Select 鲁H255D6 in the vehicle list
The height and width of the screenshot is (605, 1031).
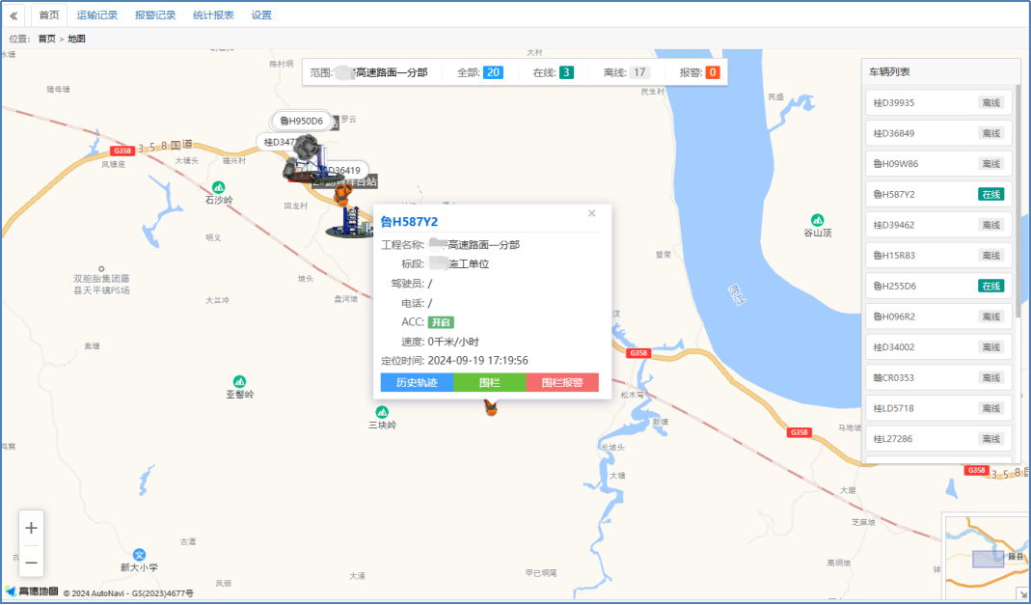(x=938, y=286)
